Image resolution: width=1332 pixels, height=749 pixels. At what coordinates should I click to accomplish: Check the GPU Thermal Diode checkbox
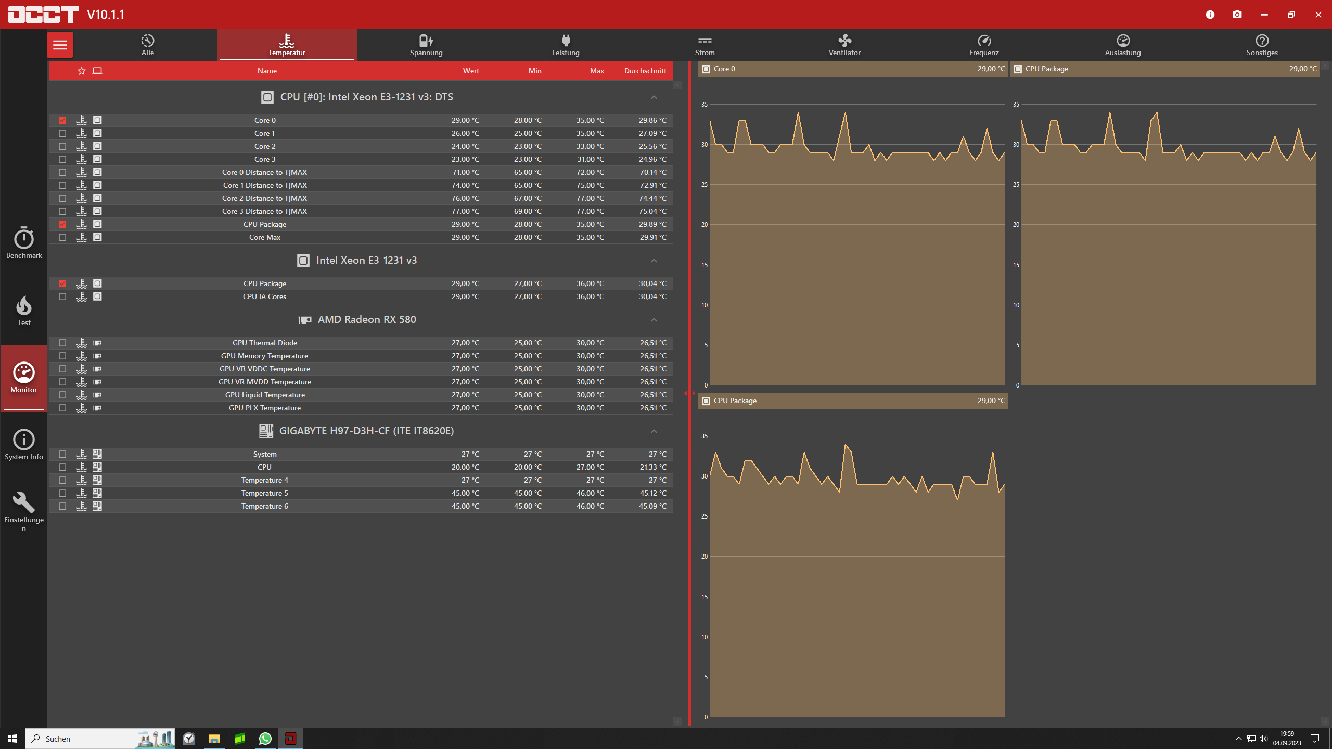(62, 343)
